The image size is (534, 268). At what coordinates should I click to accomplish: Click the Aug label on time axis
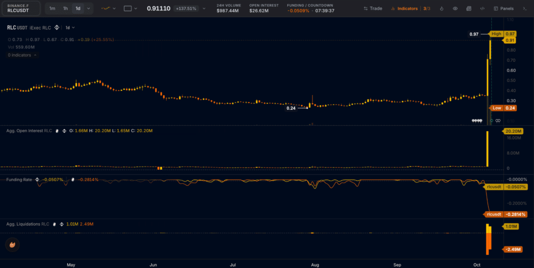315,264
